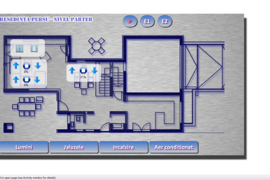This screenshot has width=270, height=180.
Task: Click the round patio table symbol
Action: (x=96, y=46)
